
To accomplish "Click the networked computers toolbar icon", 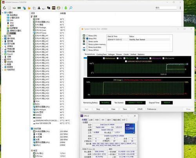I will tap(24, 8).
